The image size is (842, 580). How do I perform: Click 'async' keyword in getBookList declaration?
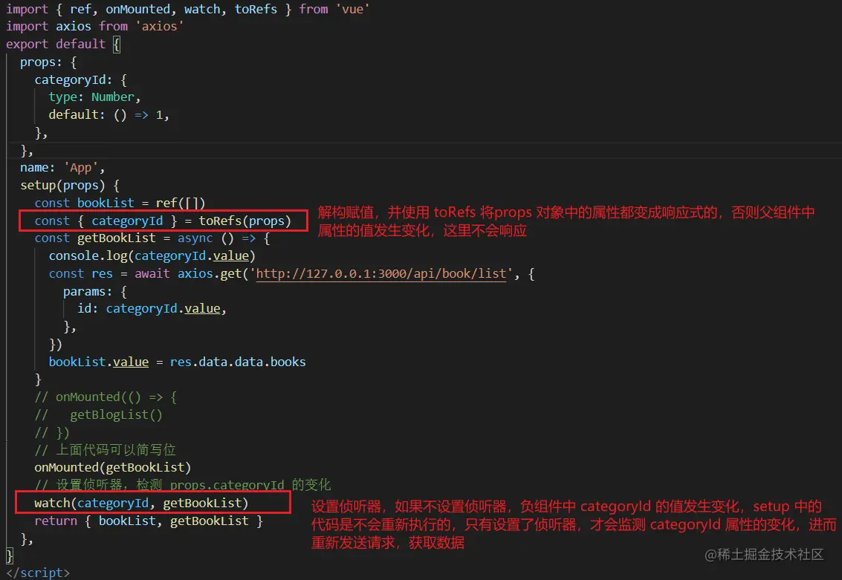195,238
